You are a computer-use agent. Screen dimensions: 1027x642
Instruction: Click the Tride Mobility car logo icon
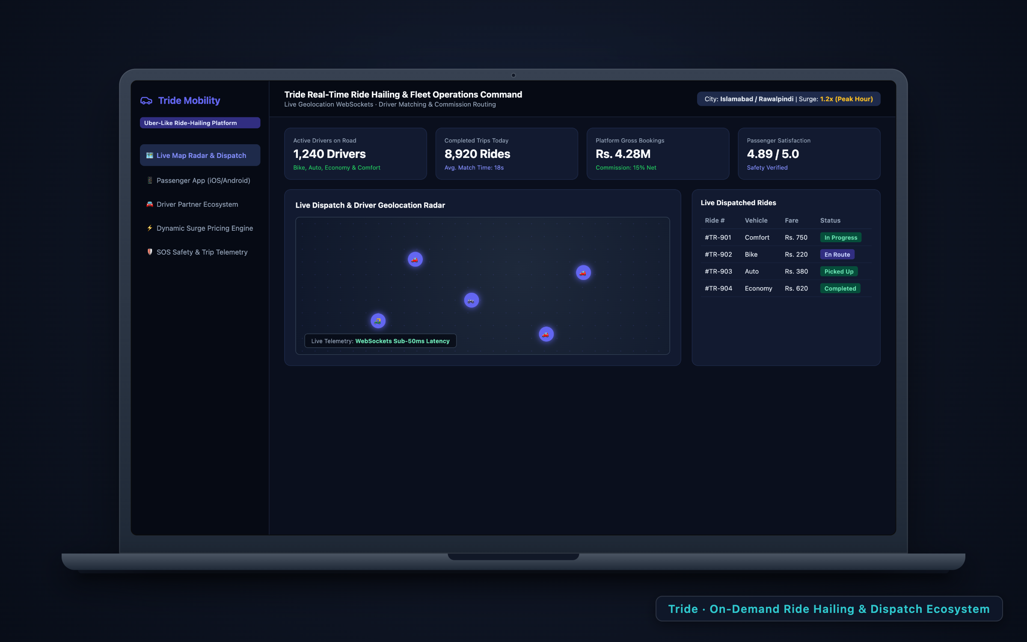pos(146,101)
